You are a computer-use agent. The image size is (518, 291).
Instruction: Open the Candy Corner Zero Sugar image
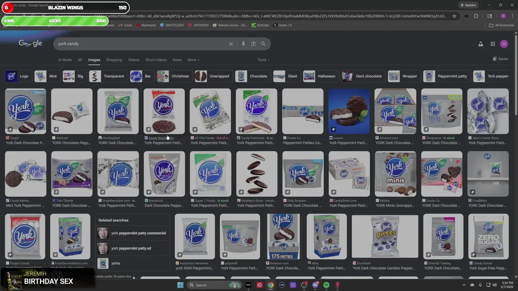click(x=488, y=237)
